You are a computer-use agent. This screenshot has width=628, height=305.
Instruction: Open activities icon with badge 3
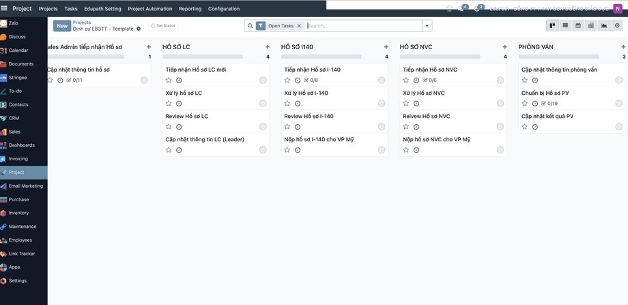(478, 8)
